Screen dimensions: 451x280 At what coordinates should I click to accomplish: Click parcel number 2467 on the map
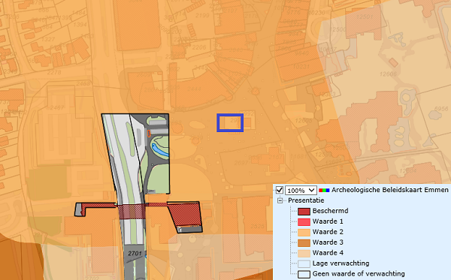click(x=57, y=107)
